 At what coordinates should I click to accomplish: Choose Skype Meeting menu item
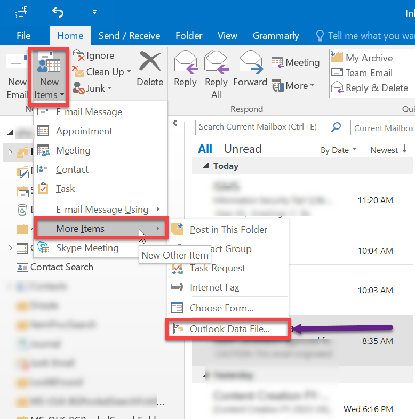coord(87,248)
